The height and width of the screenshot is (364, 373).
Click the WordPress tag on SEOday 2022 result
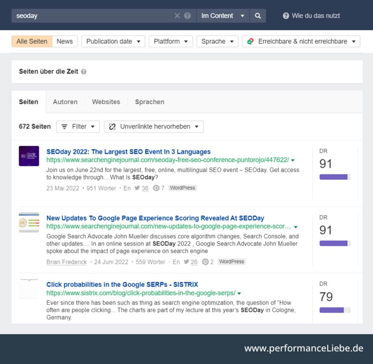pyautogui.click(x=182, y=188)
